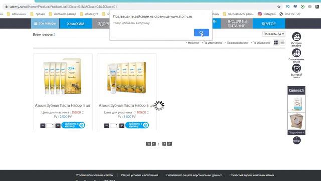Open 'Условия пользования сайтом' footer link
The height and width of the screenshot is (181, 321).
pyautogui.click(x=95, y=175)
